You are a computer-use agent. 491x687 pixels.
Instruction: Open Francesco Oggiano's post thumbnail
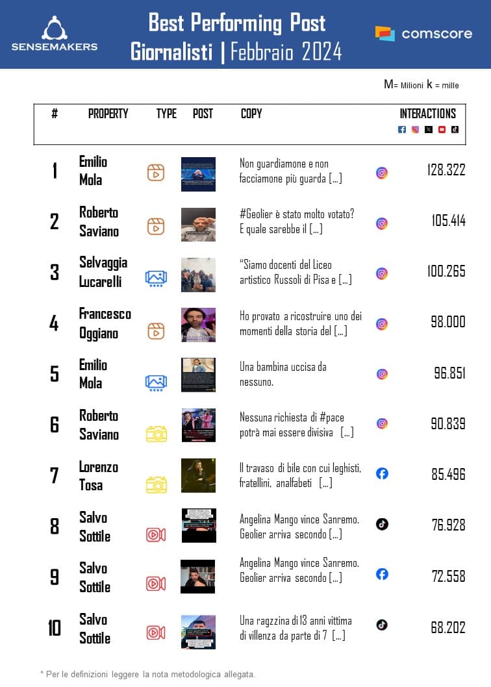coord(198,325)
